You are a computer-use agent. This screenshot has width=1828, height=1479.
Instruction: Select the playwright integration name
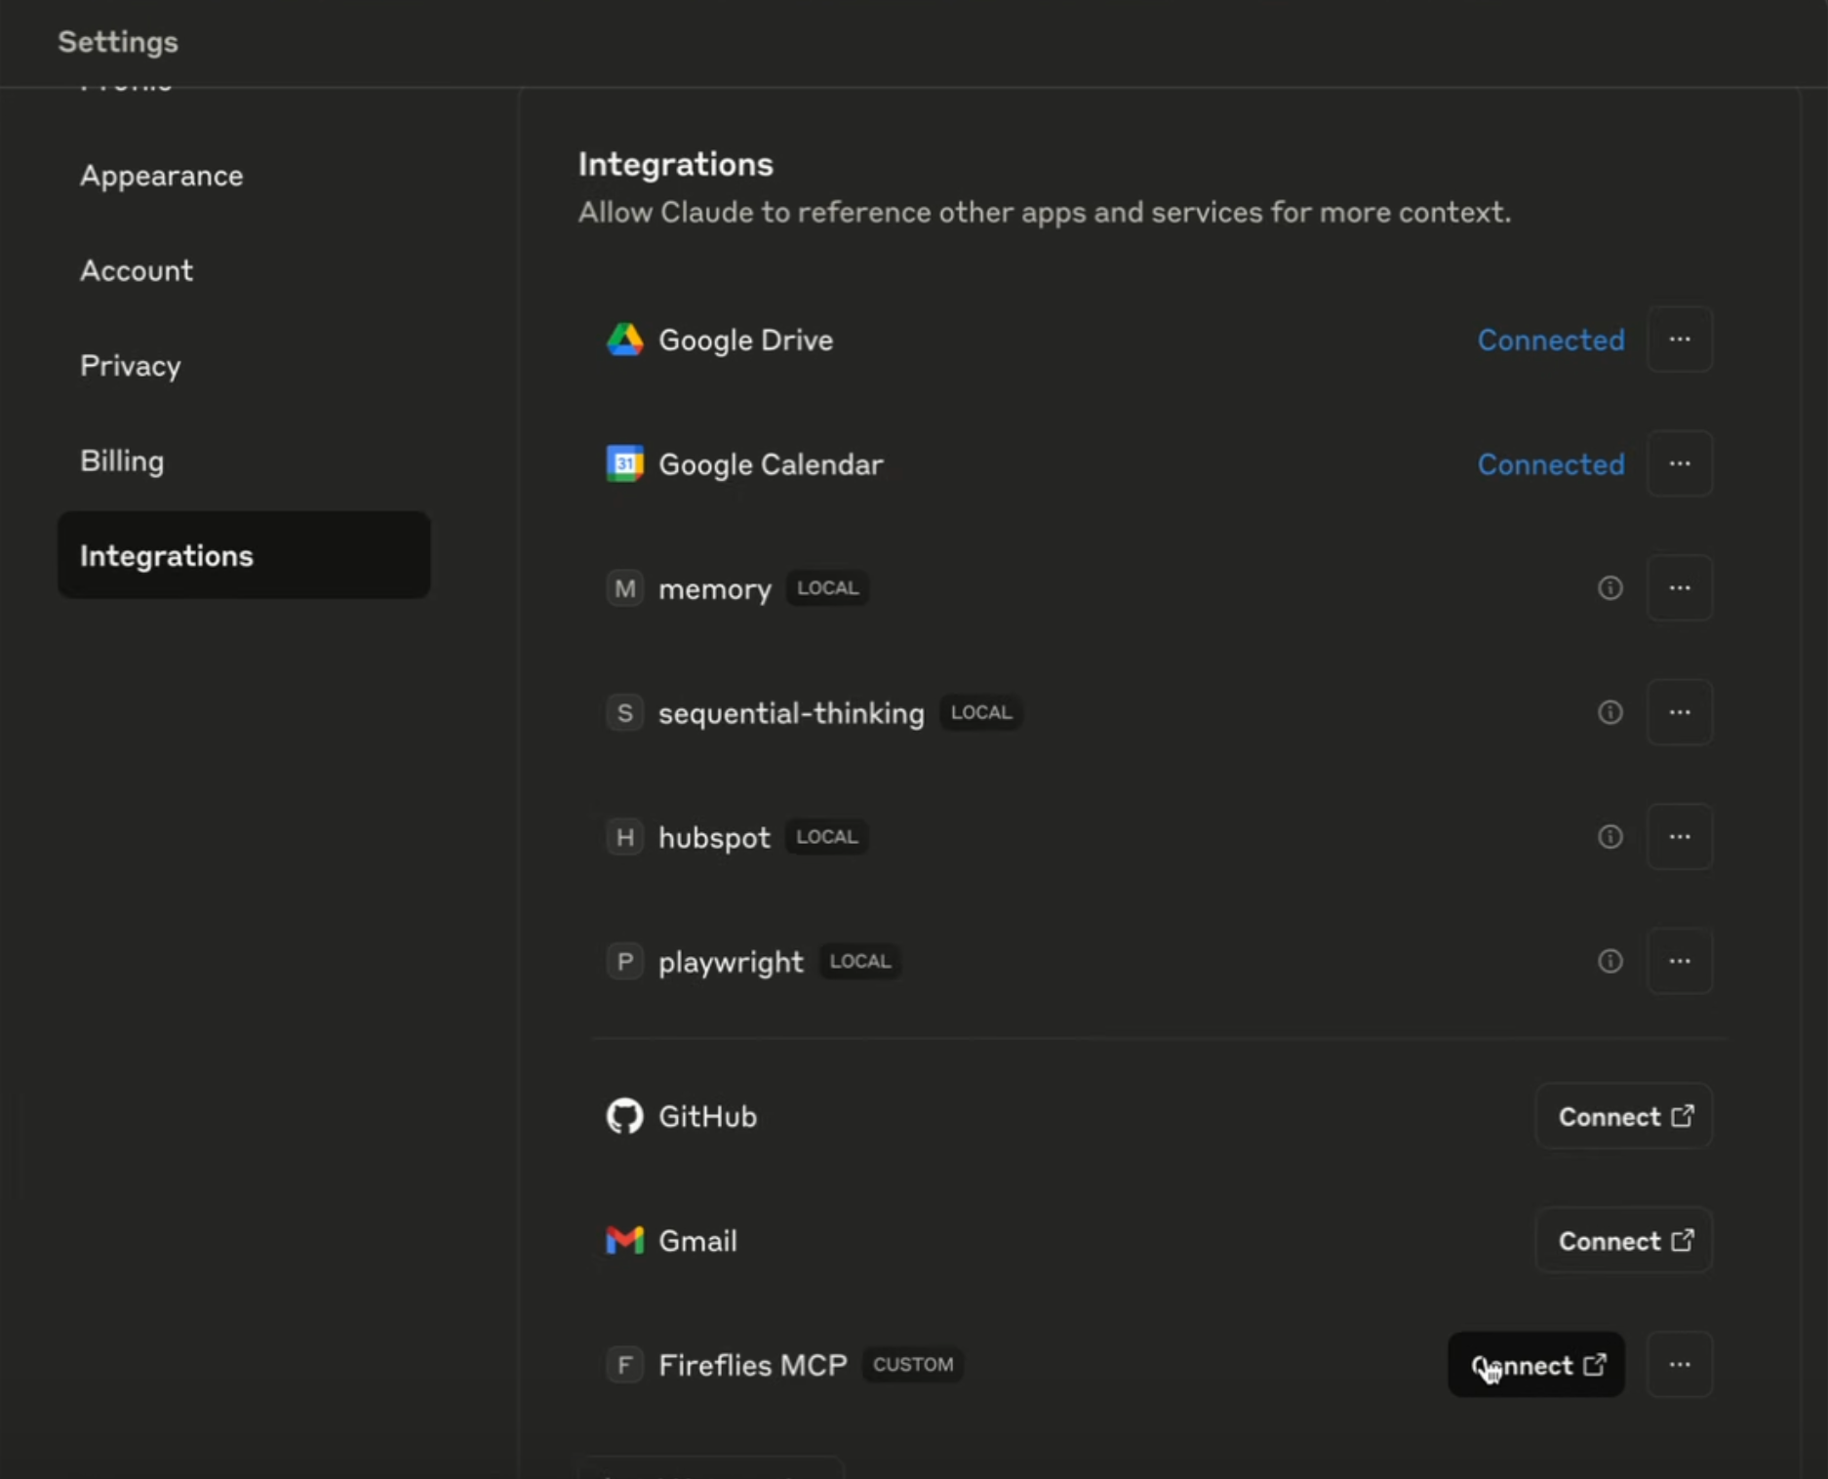[731, 962]
